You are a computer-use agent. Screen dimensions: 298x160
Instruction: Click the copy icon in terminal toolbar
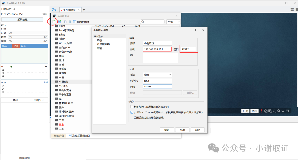[266, 111]
